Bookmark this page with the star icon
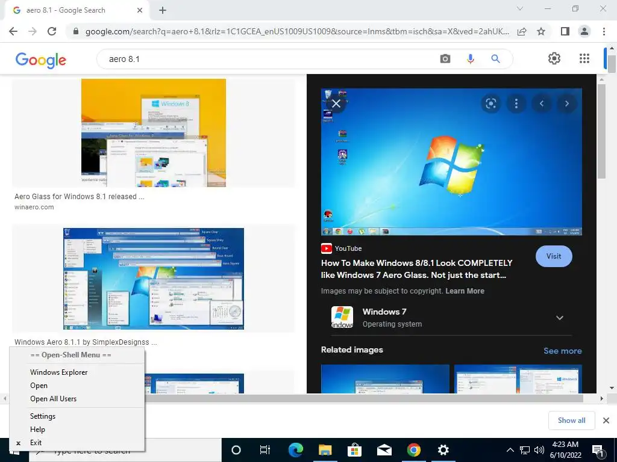 click(541, 31)
